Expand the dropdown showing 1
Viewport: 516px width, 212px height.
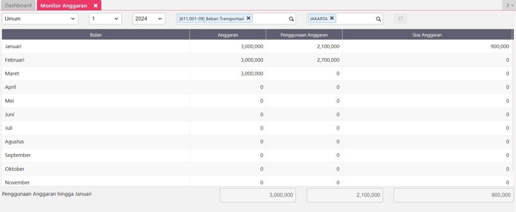click(x=105, y=19)
